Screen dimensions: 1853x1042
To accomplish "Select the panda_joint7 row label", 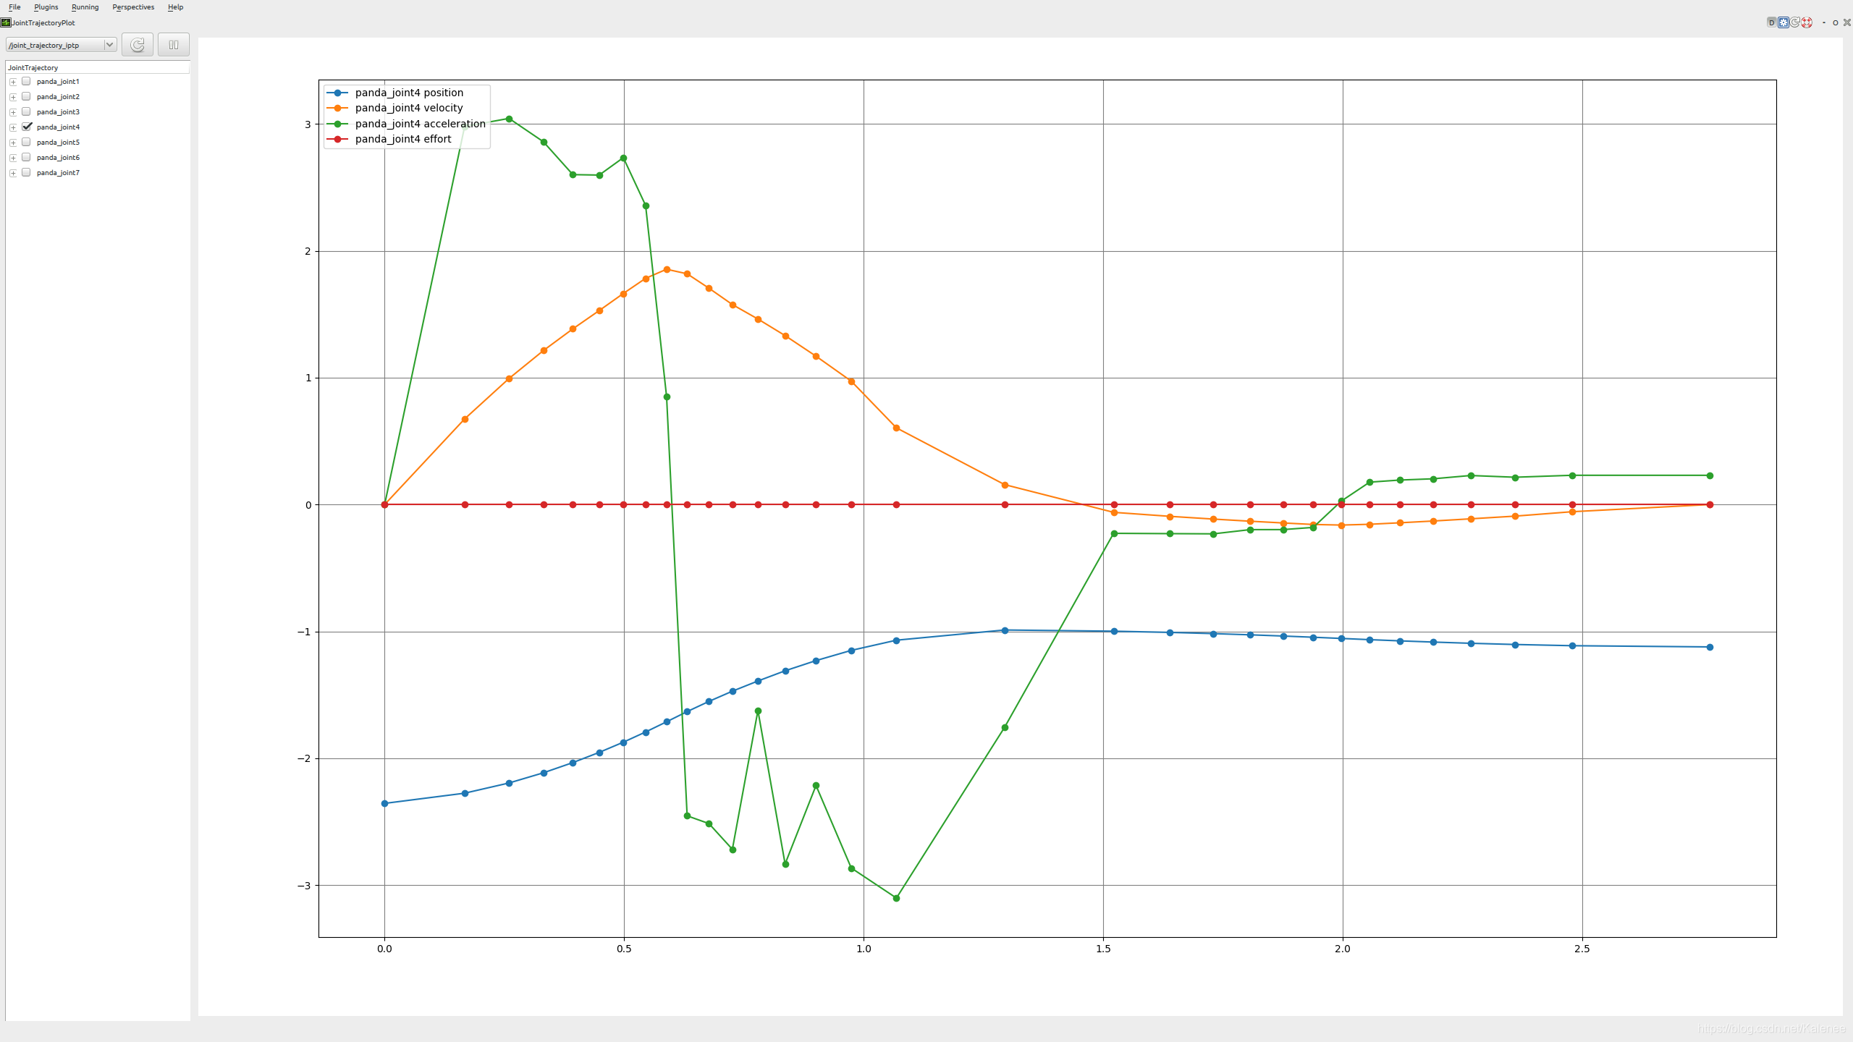I will pos(58,173).
